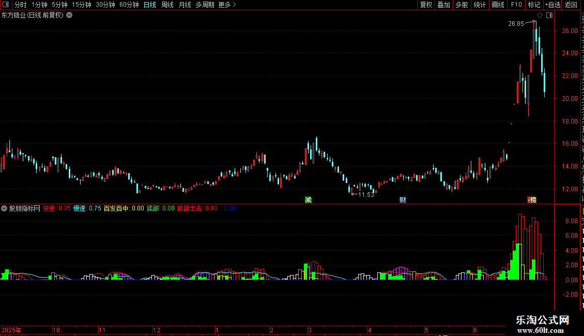Open dropdown next to 东方锆业 stock title
Viewport: 584px width, 336px height.
click(x=69, y=16)
